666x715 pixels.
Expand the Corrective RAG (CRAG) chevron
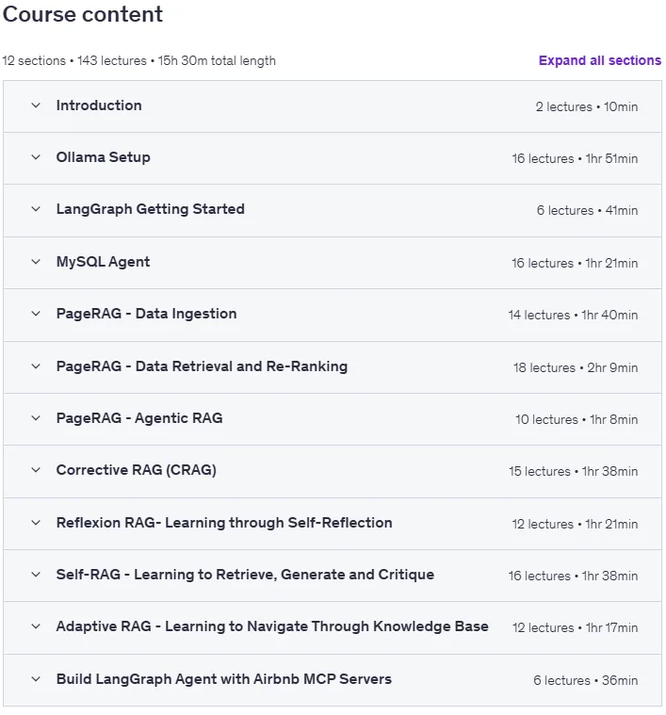click(36, 470)
